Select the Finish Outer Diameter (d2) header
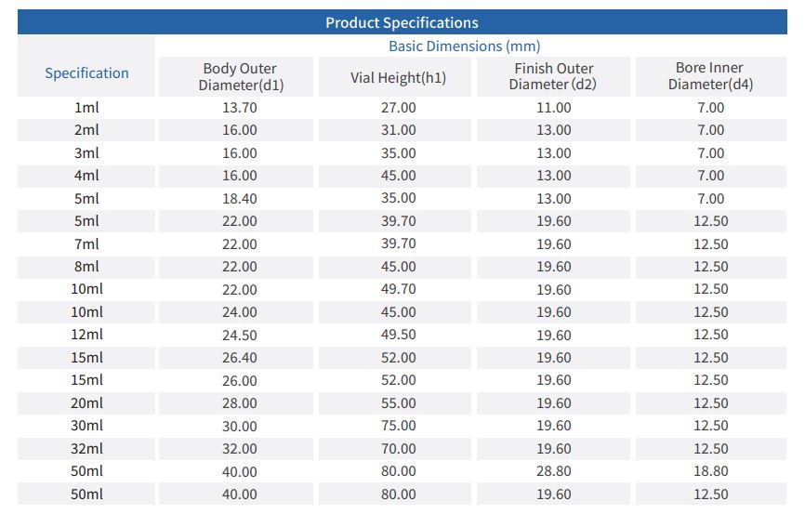 pyautogui.click(x=553, y=77)
